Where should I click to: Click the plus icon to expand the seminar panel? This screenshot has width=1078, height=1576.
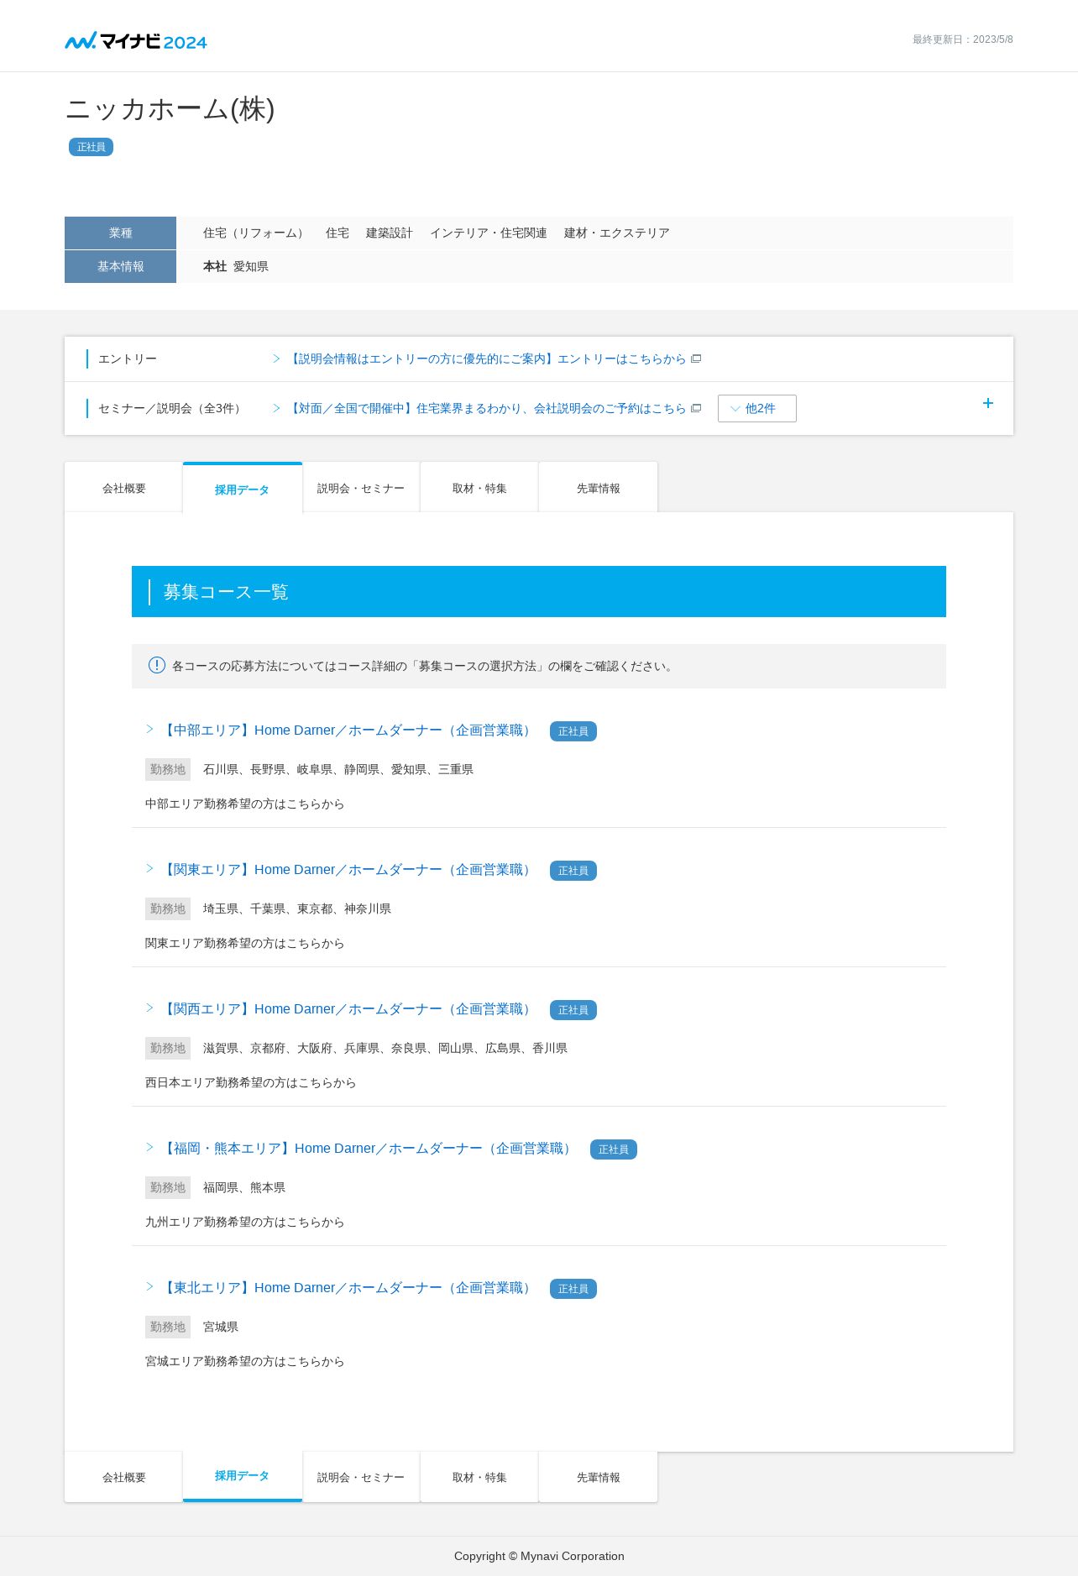[x=988, y=403]
